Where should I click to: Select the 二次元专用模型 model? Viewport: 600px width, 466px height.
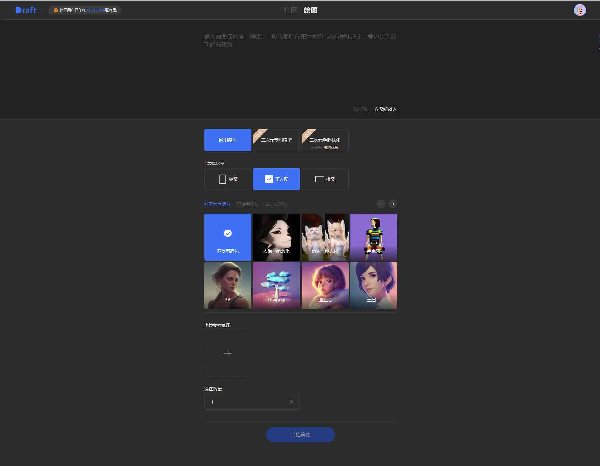276,140
